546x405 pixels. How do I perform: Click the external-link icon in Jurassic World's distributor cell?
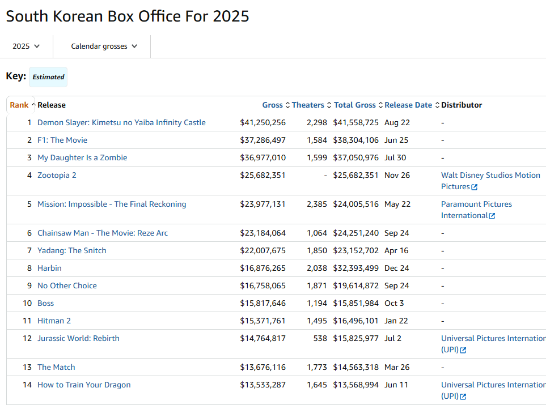pyautogui.click(x=463, y=351)
